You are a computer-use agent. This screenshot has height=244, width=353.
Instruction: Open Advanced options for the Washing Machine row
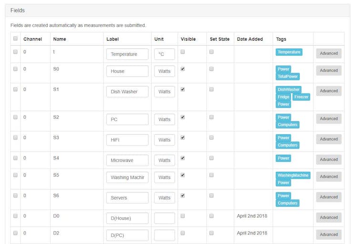pyautogui.click(x=329, y=177)
